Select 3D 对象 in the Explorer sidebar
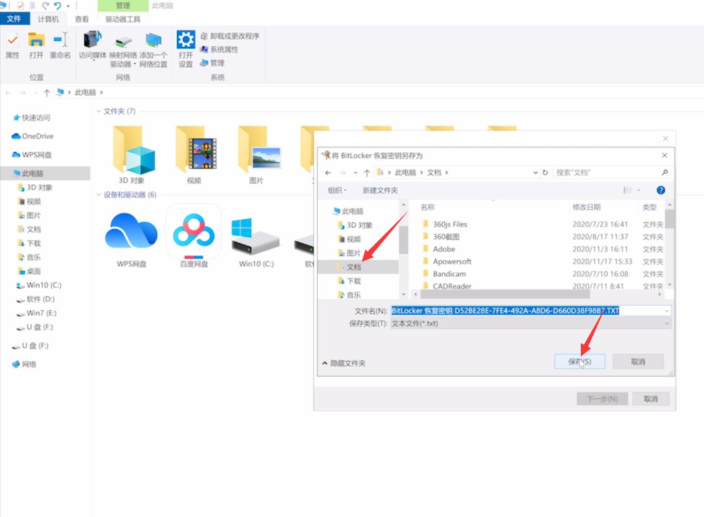 coord(35,187)
